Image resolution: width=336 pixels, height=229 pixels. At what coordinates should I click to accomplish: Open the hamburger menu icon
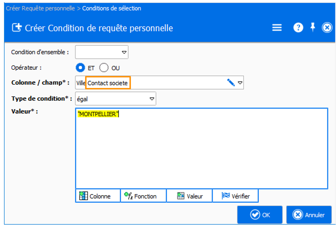pyautogui.click(x=277, y=28)
